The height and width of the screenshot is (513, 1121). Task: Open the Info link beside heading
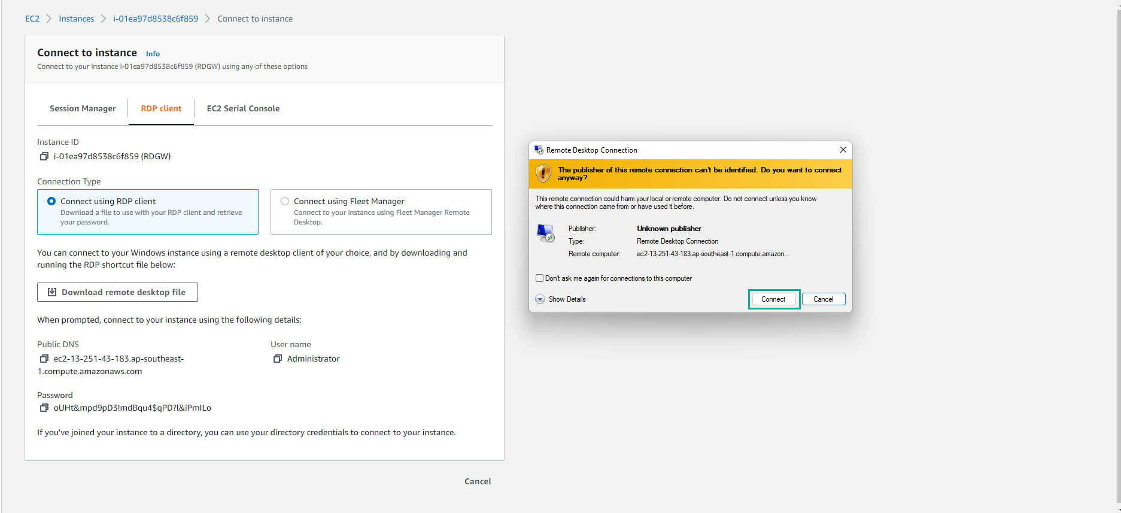coord(153,54)
